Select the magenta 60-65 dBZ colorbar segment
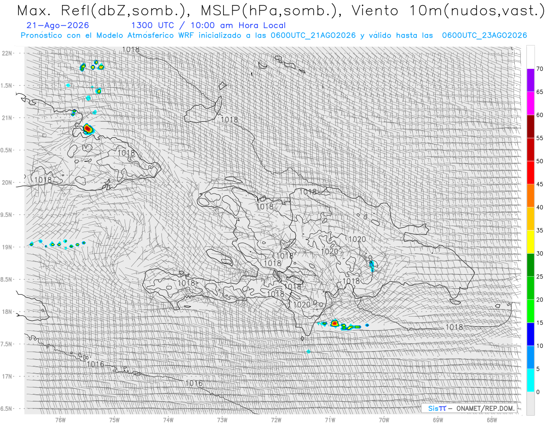552x426 pixels. 530,103
